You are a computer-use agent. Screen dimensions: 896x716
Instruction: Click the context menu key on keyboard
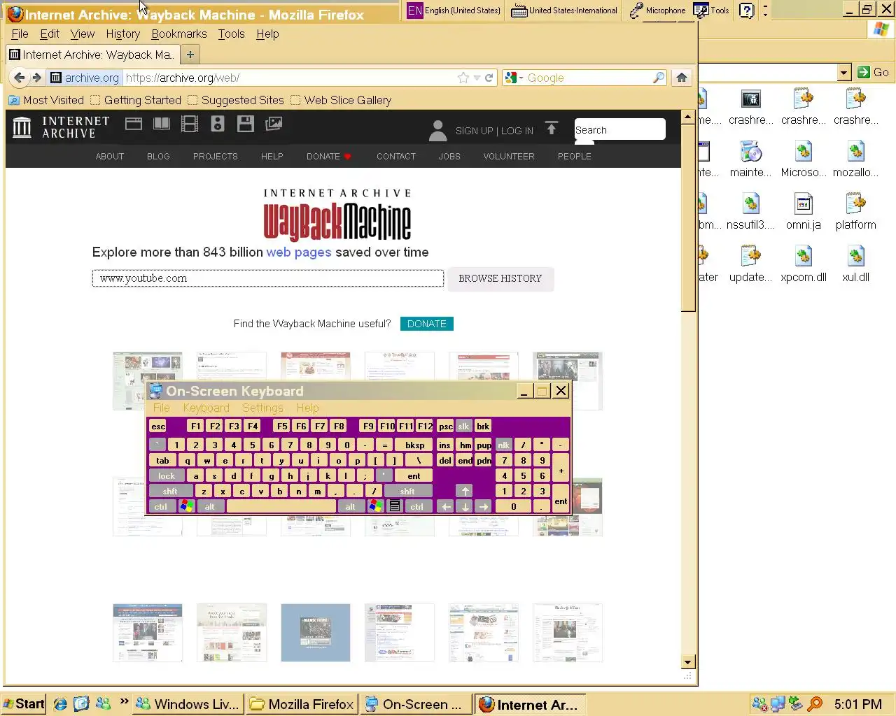pos(395,506)
